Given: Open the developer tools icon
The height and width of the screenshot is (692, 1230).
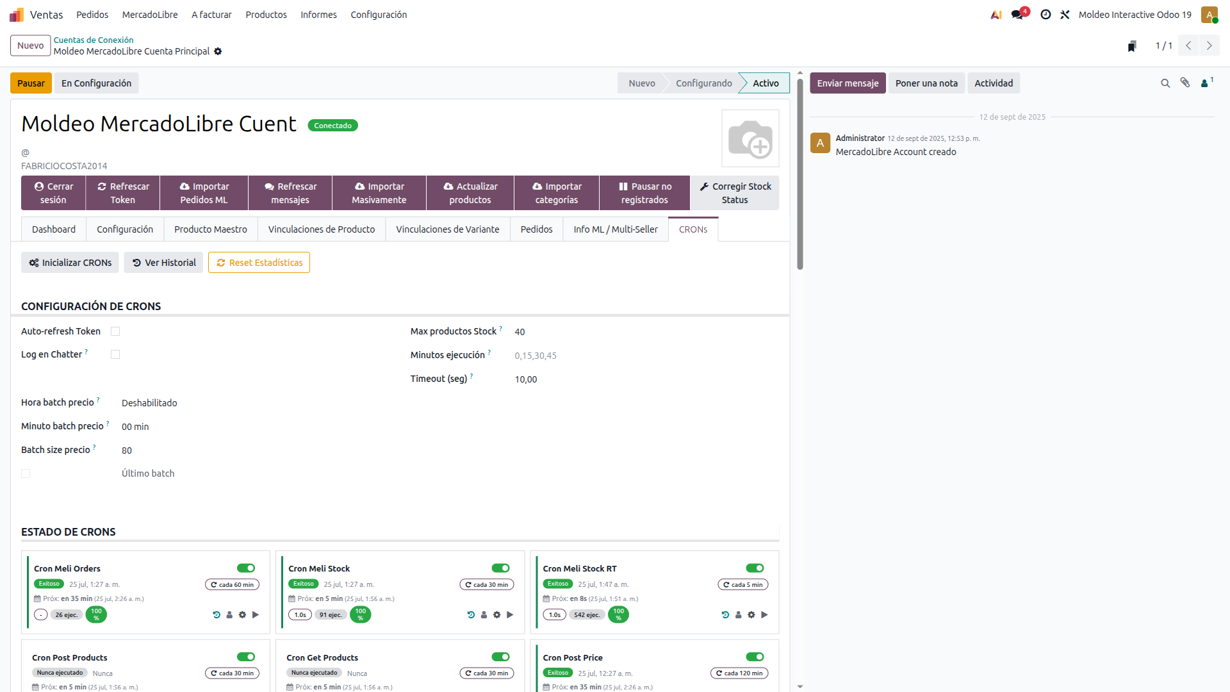Looking at the screenshot, I should click(x=1065, y=14).
